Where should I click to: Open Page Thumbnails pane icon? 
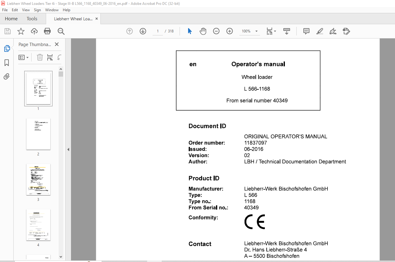(7, 48)
